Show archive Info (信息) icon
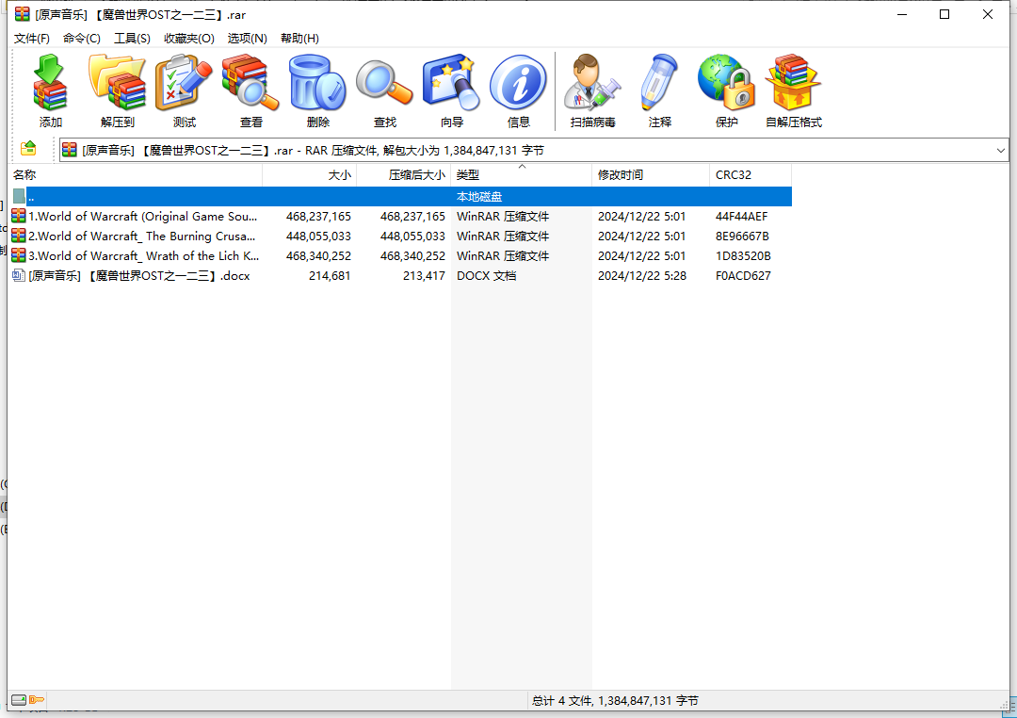The height and width of the screenshot is (718, 1017). [x=518, y=91]
